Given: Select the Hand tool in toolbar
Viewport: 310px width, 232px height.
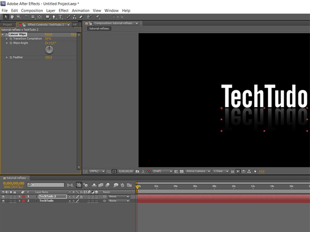Looking at the screenshot, I should pyautogui.click(x=12, y=17).
